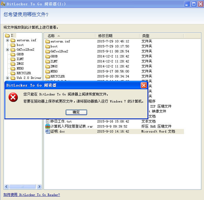Viewport: 204px width, 200px height.
Task: Click GAToolBox2 folder icon in file list
Action: tap(48, 51)
